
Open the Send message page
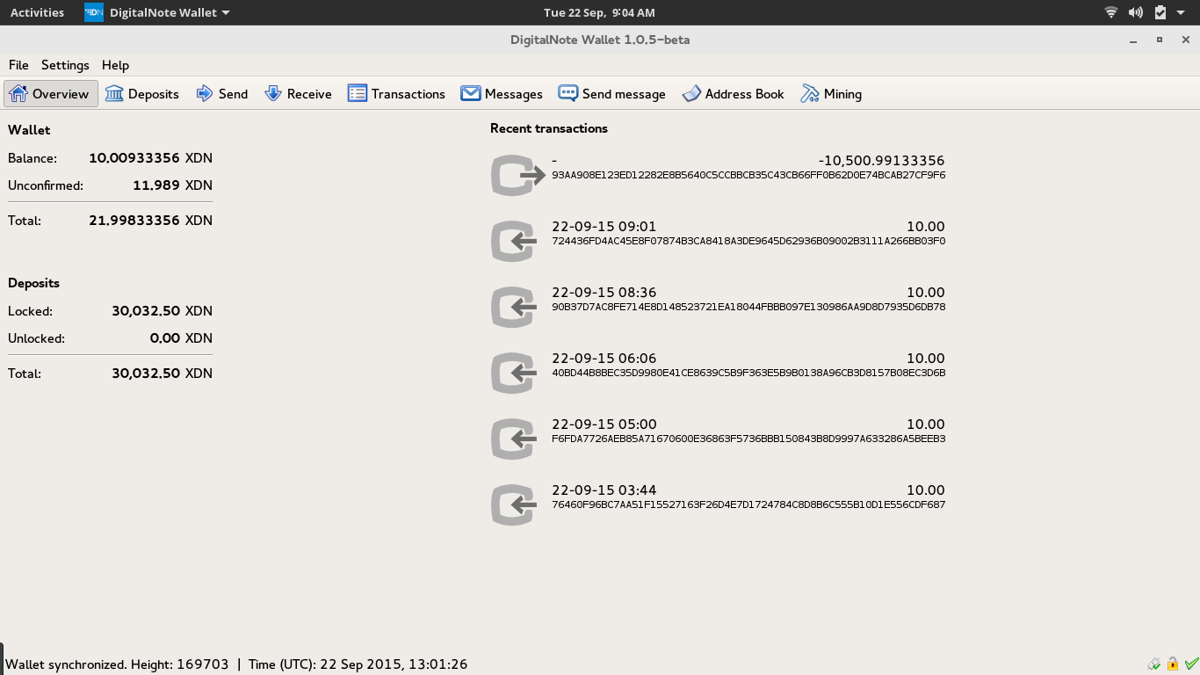(x=612, y=94)
